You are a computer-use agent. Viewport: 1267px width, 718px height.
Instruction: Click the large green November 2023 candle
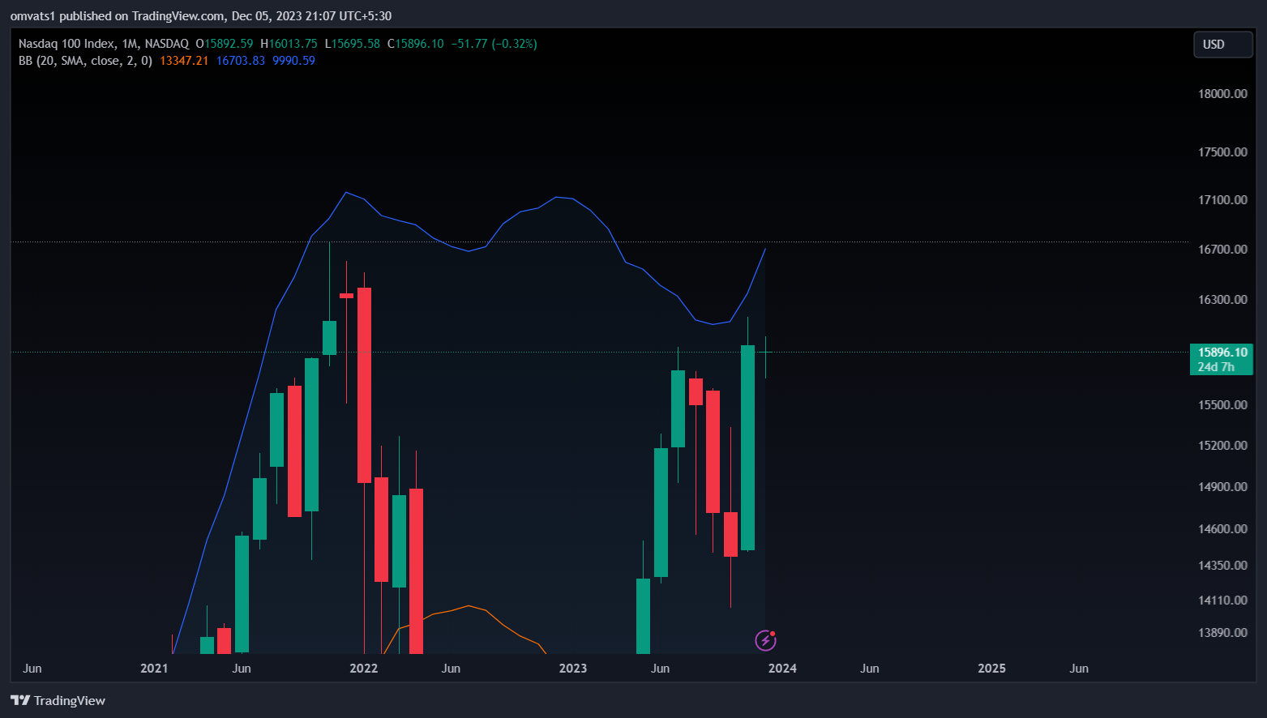click(x=747, y=447)
